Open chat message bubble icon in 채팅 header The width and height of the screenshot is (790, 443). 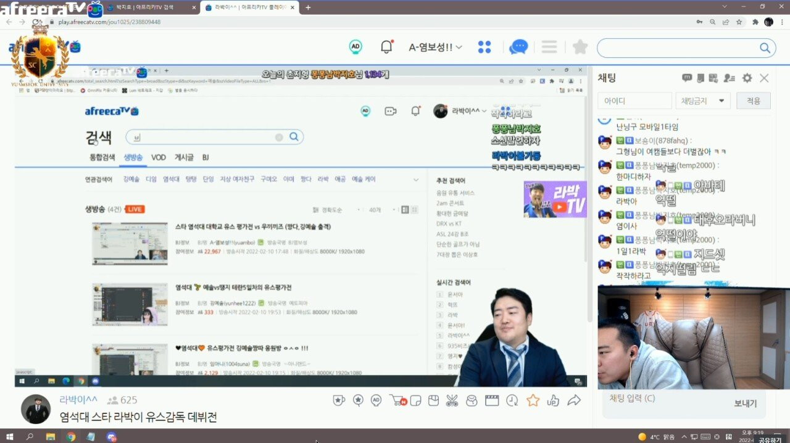tap(687, 78)
